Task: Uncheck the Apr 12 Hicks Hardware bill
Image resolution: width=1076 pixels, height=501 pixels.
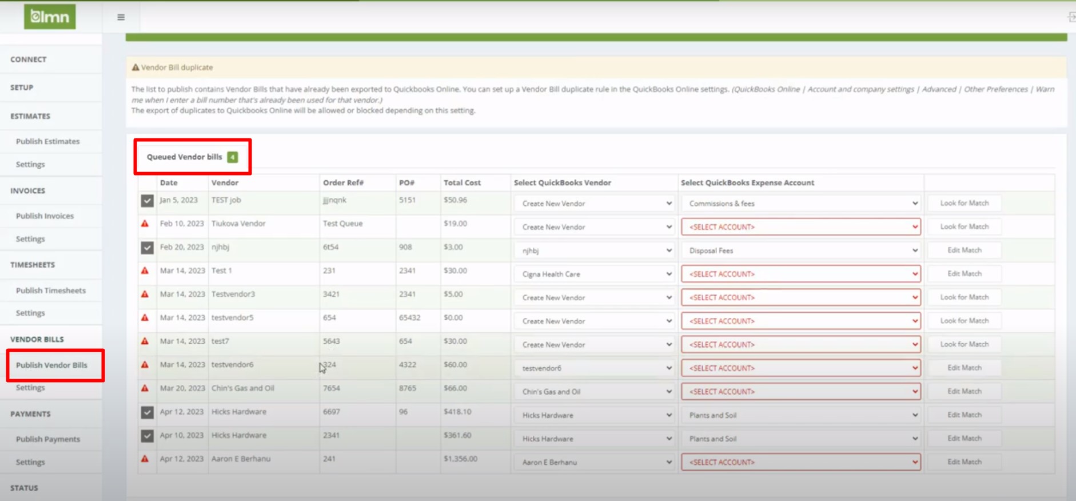Action: click(147, 412)
